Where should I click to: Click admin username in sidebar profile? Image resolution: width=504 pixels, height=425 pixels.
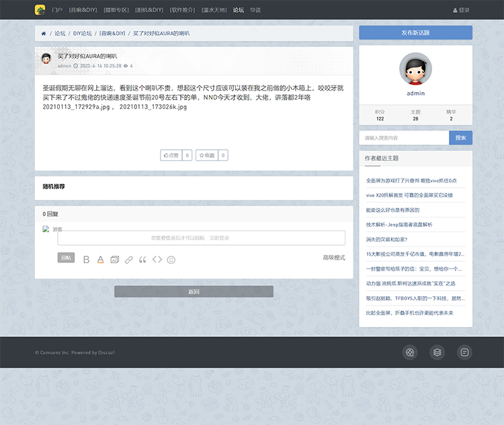coord(415,93)
